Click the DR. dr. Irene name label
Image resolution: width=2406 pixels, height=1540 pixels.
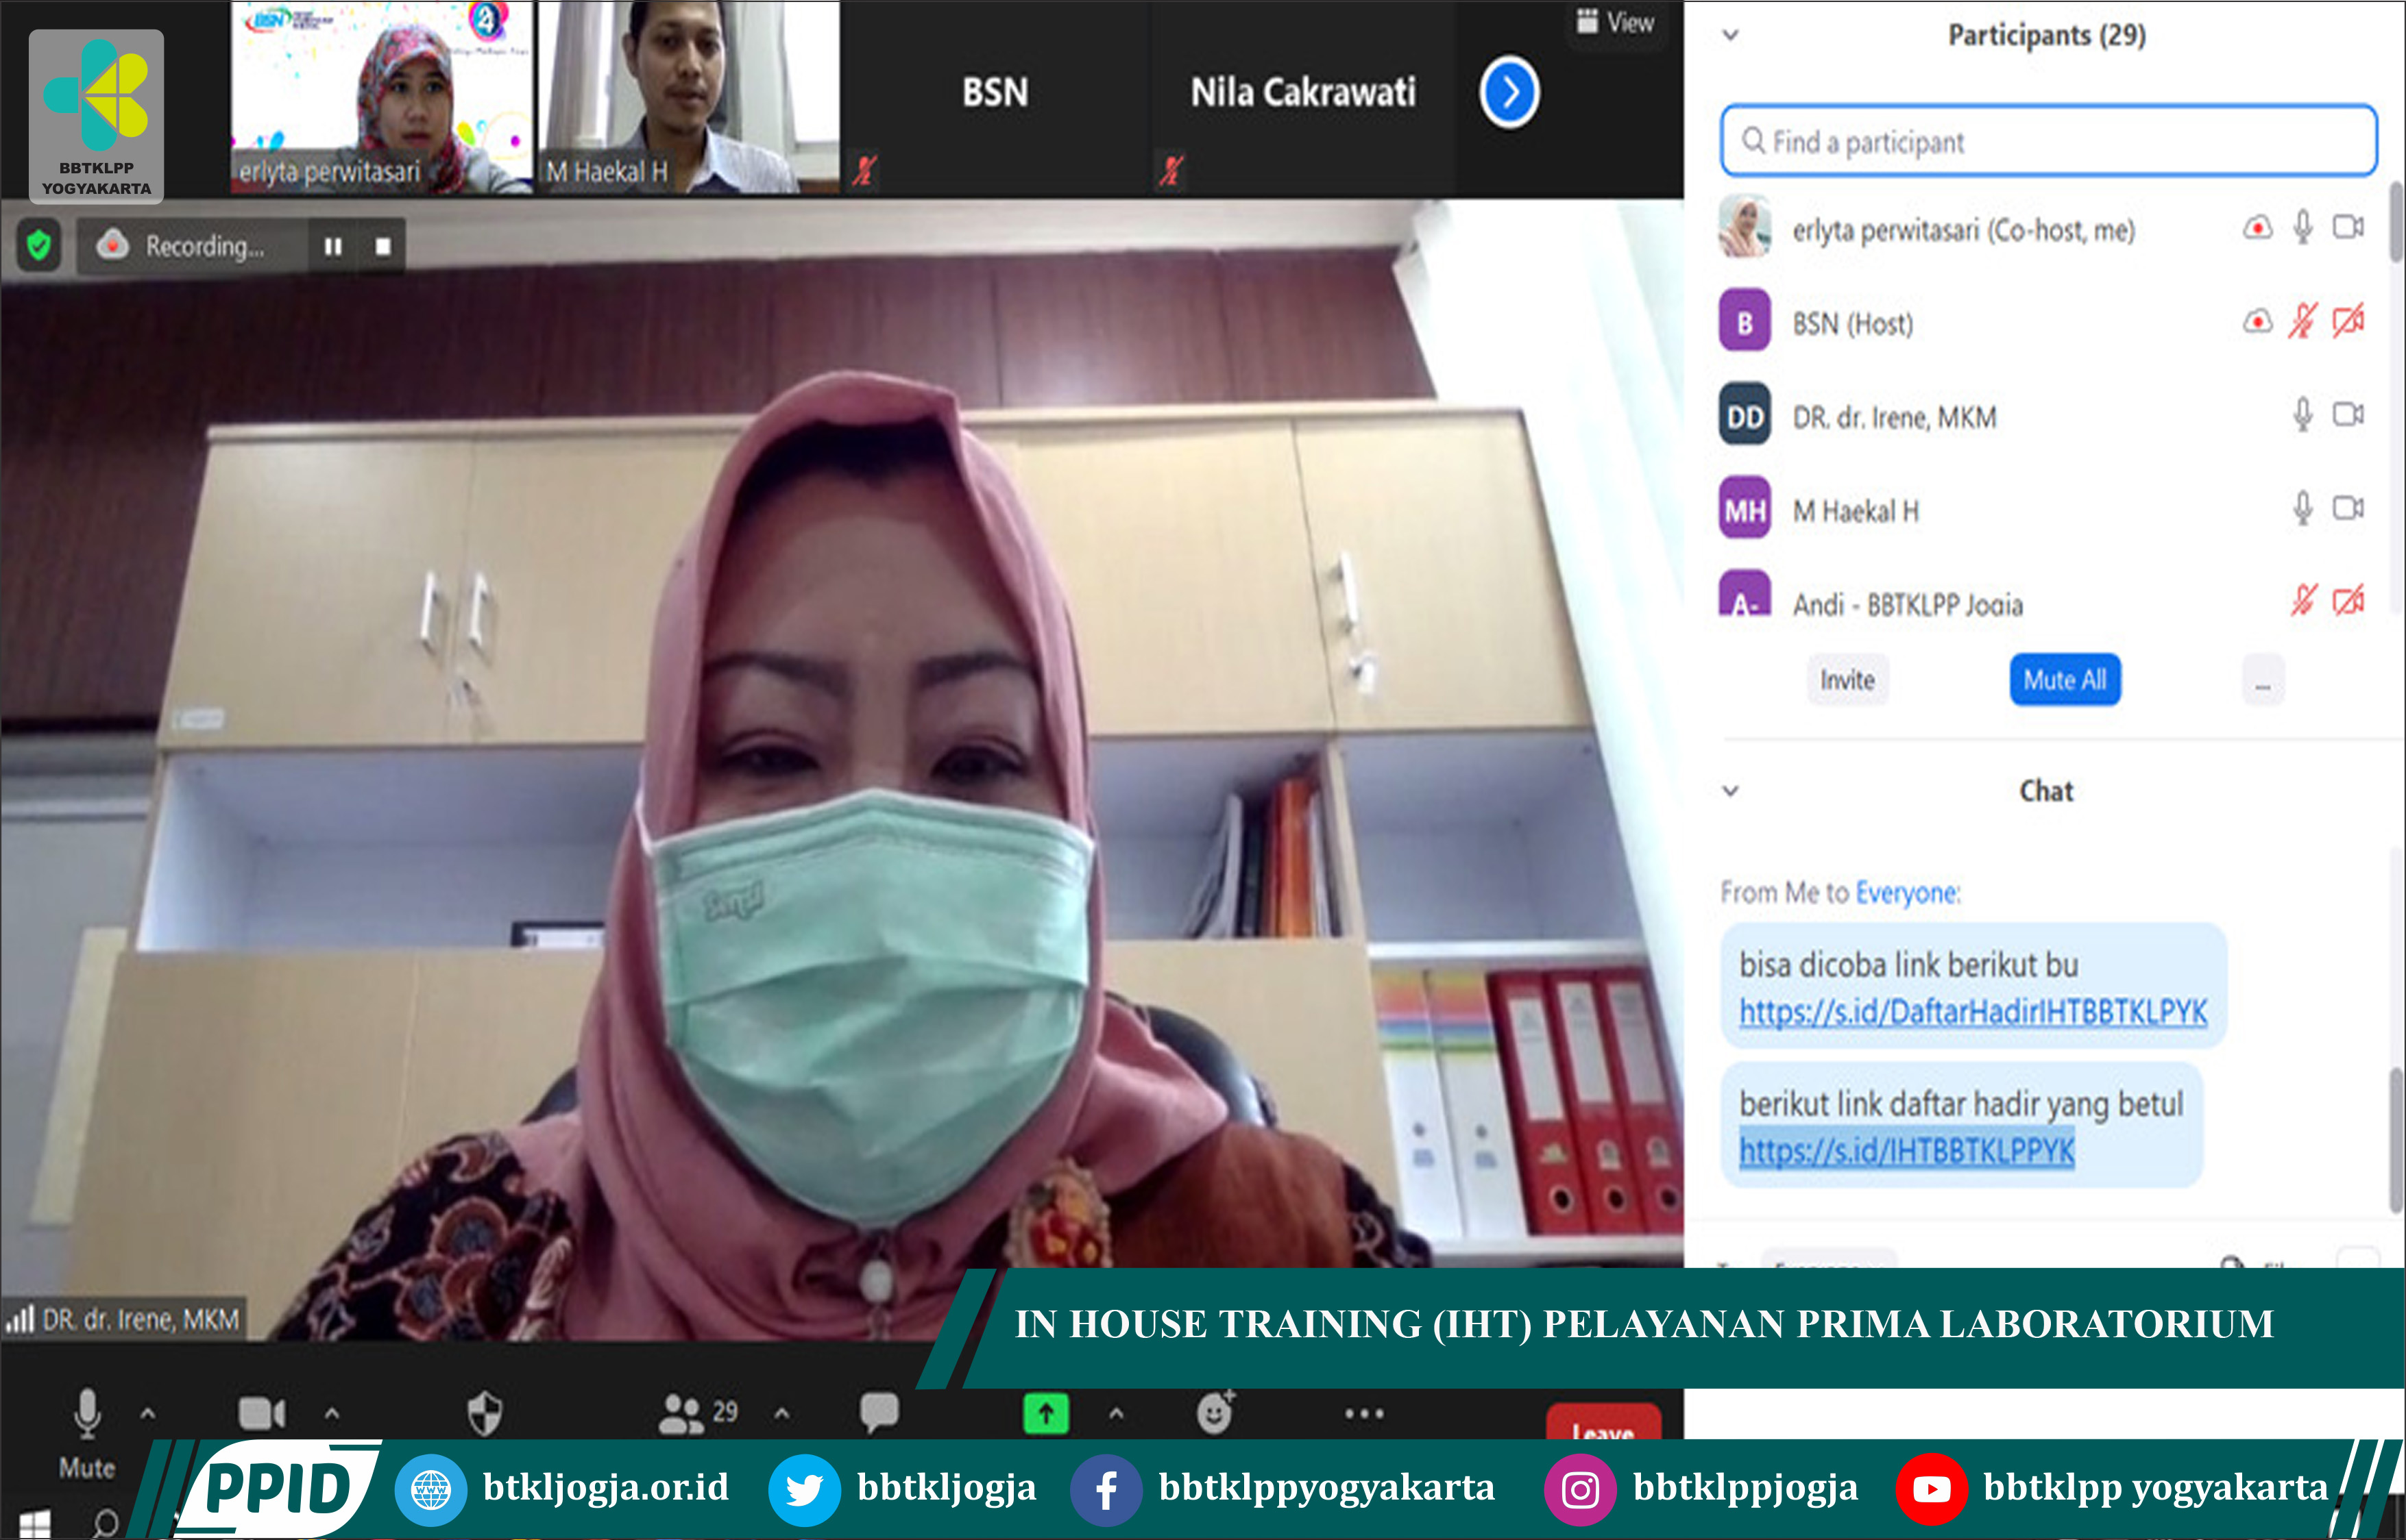(x=140, y=1320)
